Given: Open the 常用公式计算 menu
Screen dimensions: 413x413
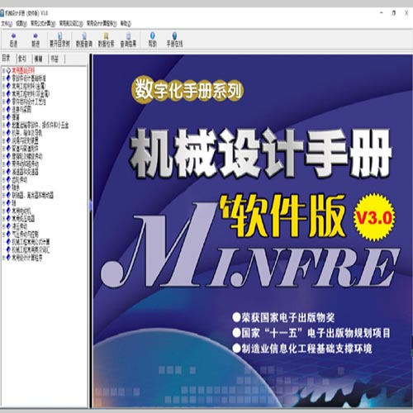Looking at the screenshot, I should [43, 24].
